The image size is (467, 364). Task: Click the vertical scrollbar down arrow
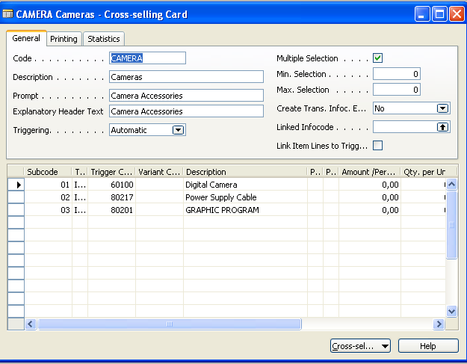[451, 310]
